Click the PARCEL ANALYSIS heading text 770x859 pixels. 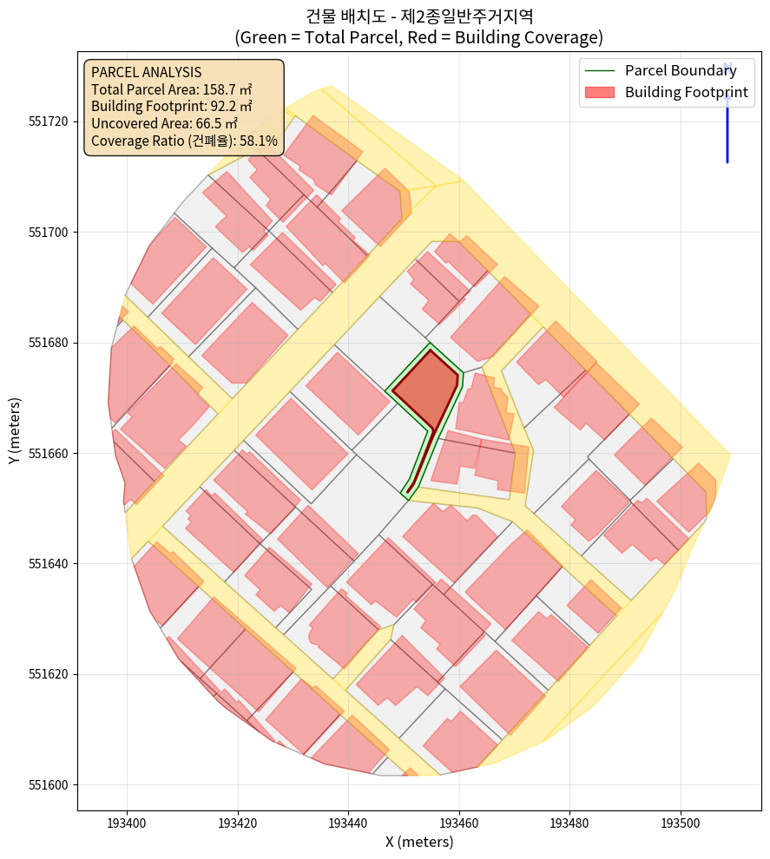click(x=146, y=72)
